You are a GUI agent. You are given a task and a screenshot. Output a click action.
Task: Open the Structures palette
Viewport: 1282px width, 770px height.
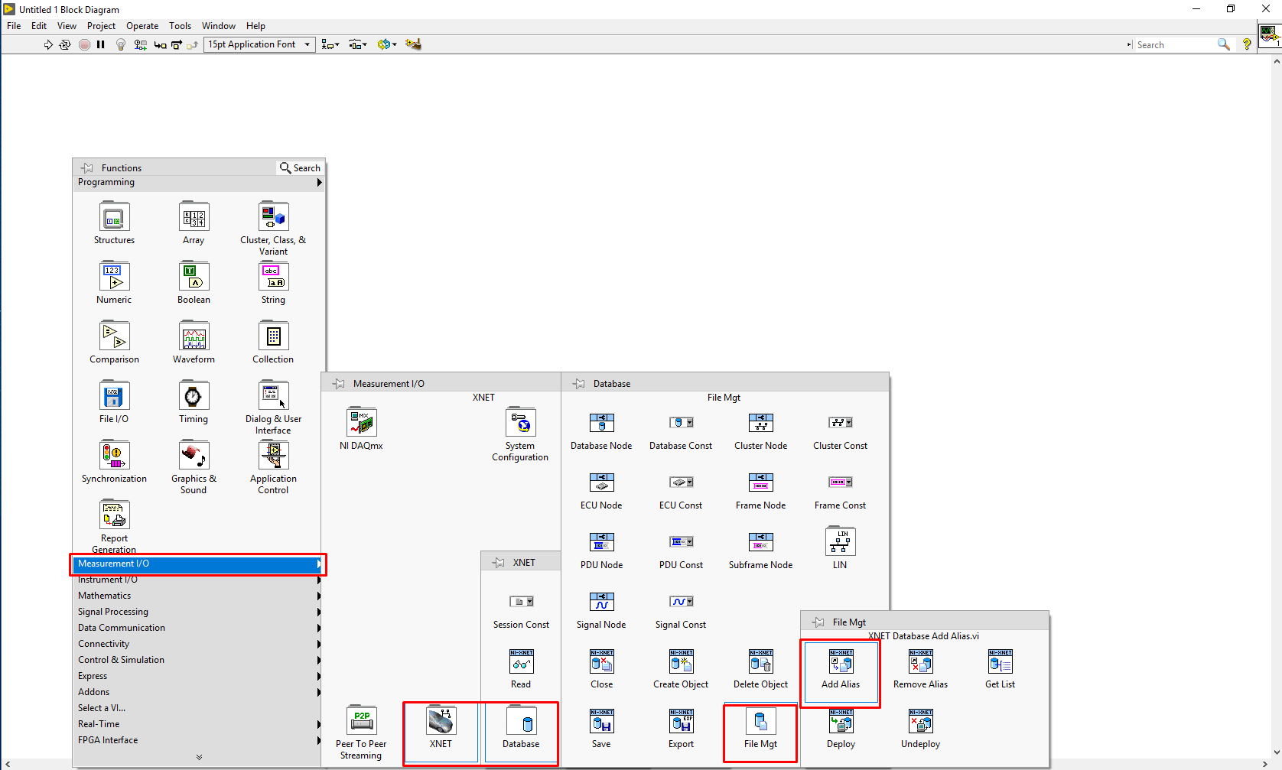[x=114, y=217]
